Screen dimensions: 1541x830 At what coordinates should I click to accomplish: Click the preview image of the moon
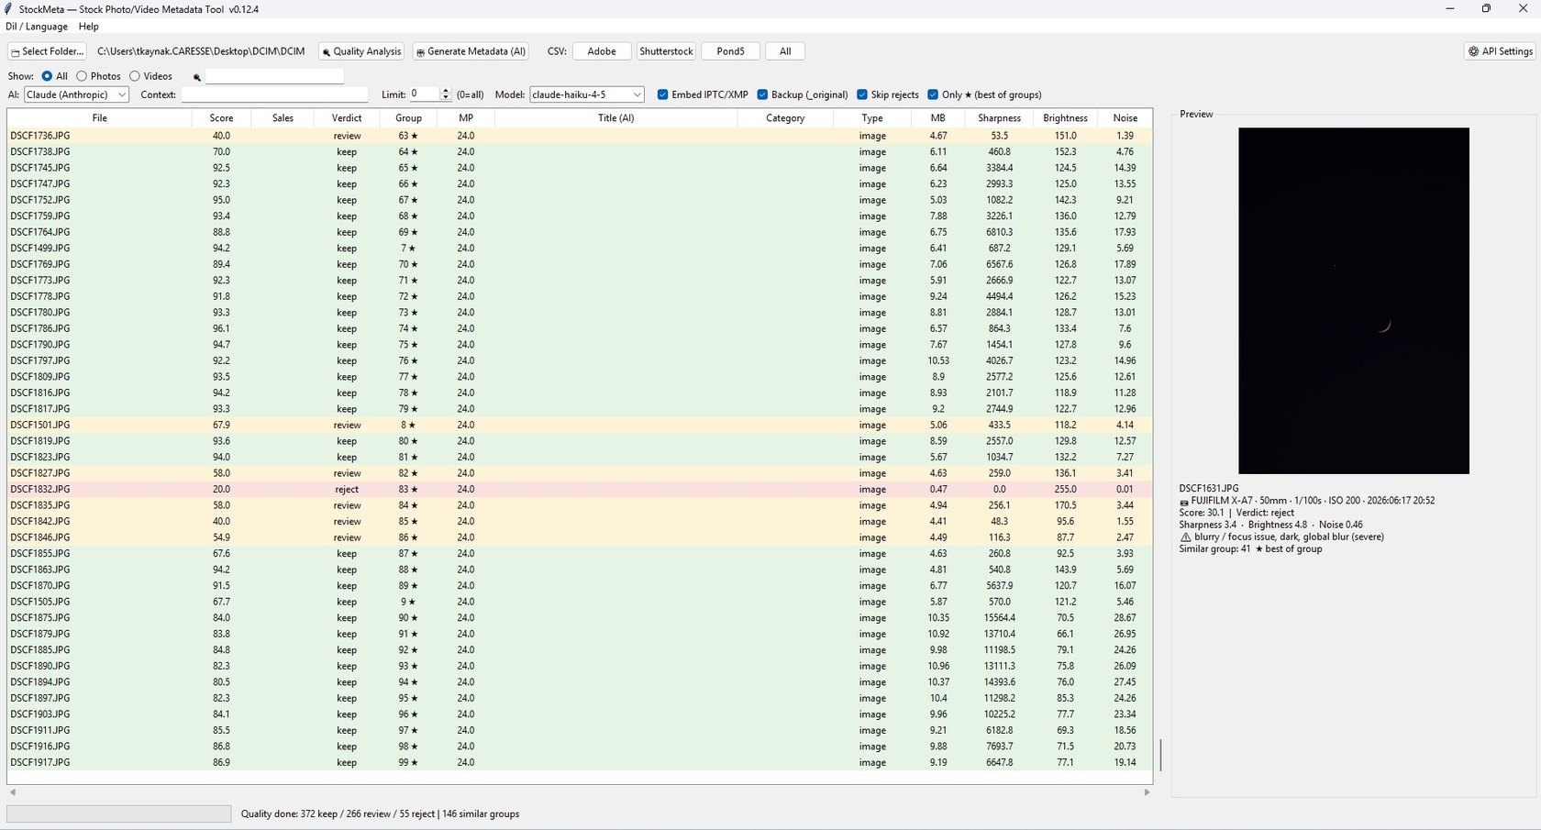coord(1354,301)
